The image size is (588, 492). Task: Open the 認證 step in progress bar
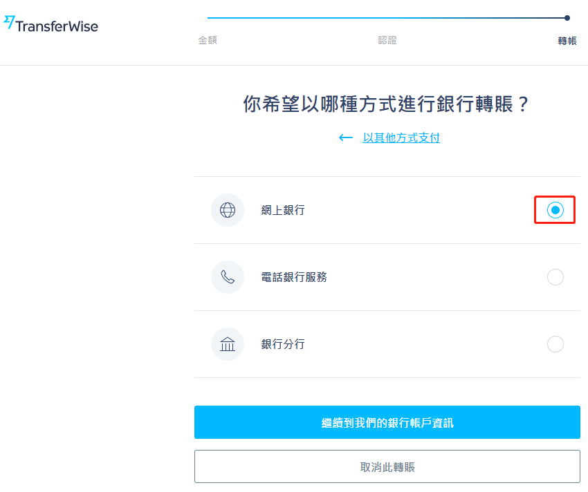point(387,40)
